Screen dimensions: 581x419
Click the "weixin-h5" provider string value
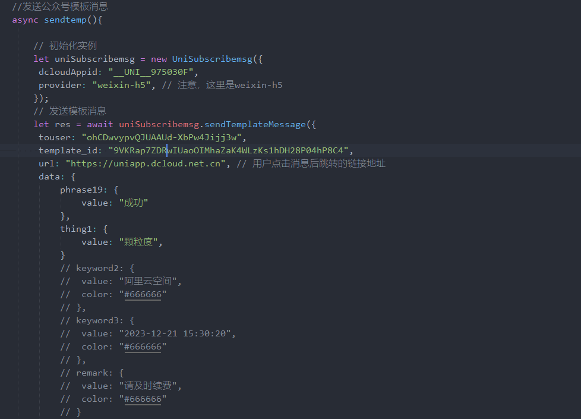click(122, 85)
